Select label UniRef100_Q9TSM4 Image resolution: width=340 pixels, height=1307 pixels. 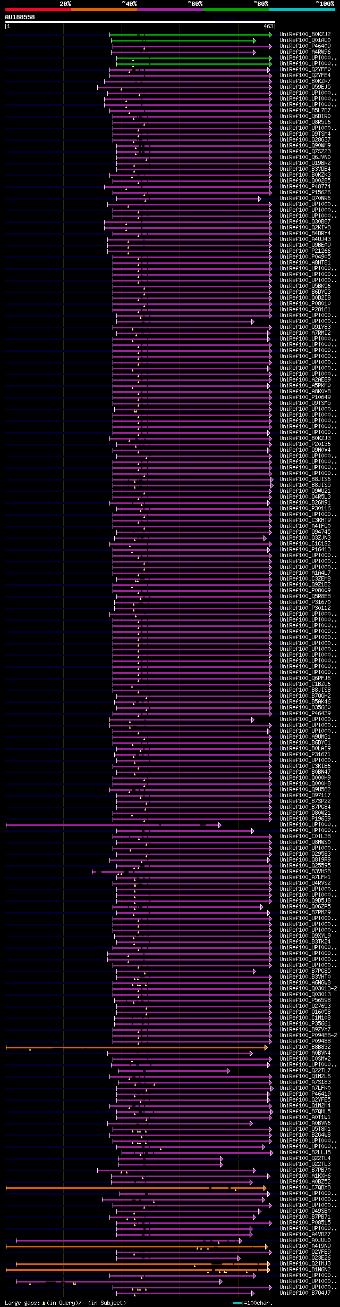point(305,134)
